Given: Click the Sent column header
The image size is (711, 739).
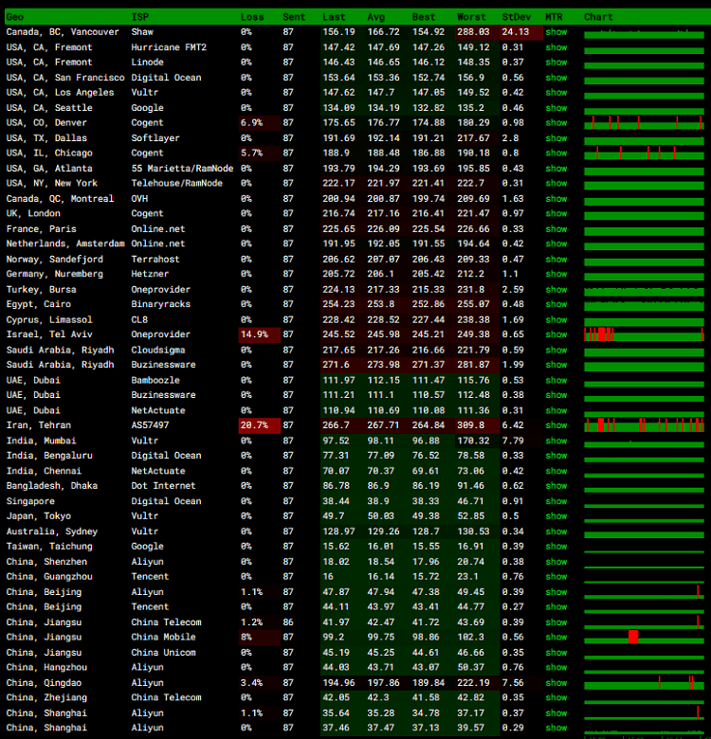Looking at the screenshot, I should click(294, 17).
